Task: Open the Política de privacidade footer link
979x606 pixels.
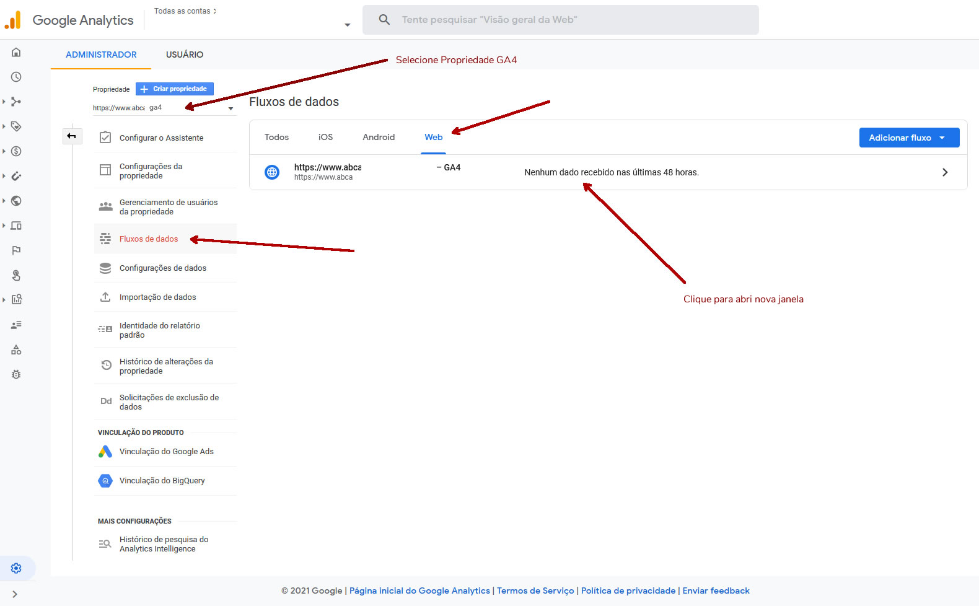Action: [x=628, y=591]
